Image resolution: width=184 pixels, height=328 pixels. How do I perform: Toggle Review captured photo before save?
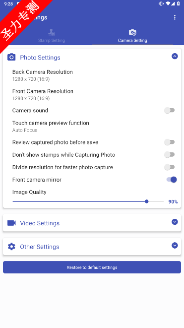point(169,142)
